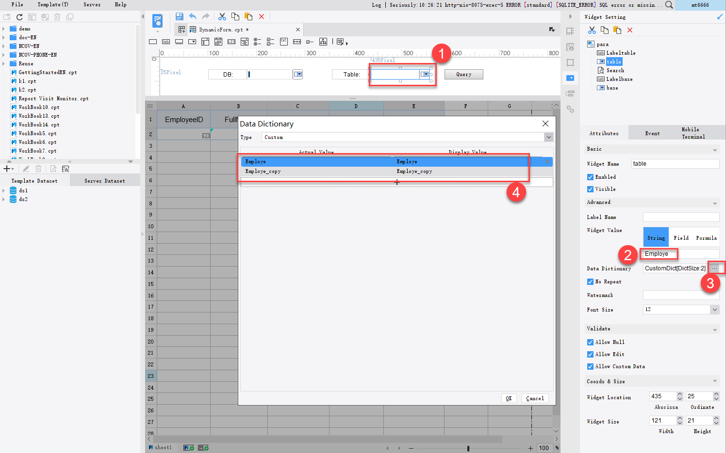Screen dimensions: 726x453
Task: Collapse the Validate section
Action: click(715, 329)
